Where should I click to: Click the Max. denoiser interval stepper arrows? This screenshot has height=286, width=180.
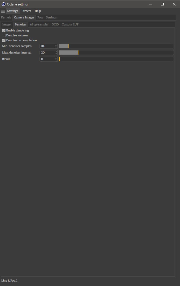pos(56,53)
